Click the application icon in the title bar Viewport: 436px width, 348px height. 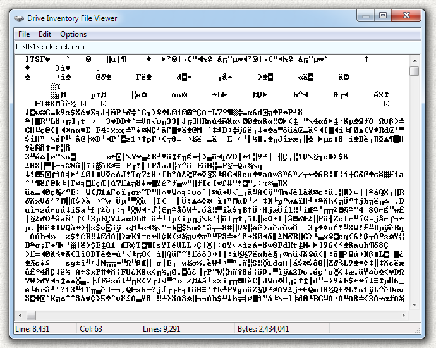20,18
